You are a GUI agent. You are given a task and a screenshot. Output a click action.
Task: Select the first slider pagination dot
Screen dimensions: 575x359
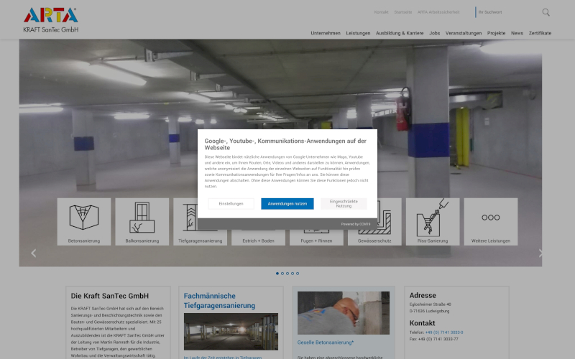(277, 274)
